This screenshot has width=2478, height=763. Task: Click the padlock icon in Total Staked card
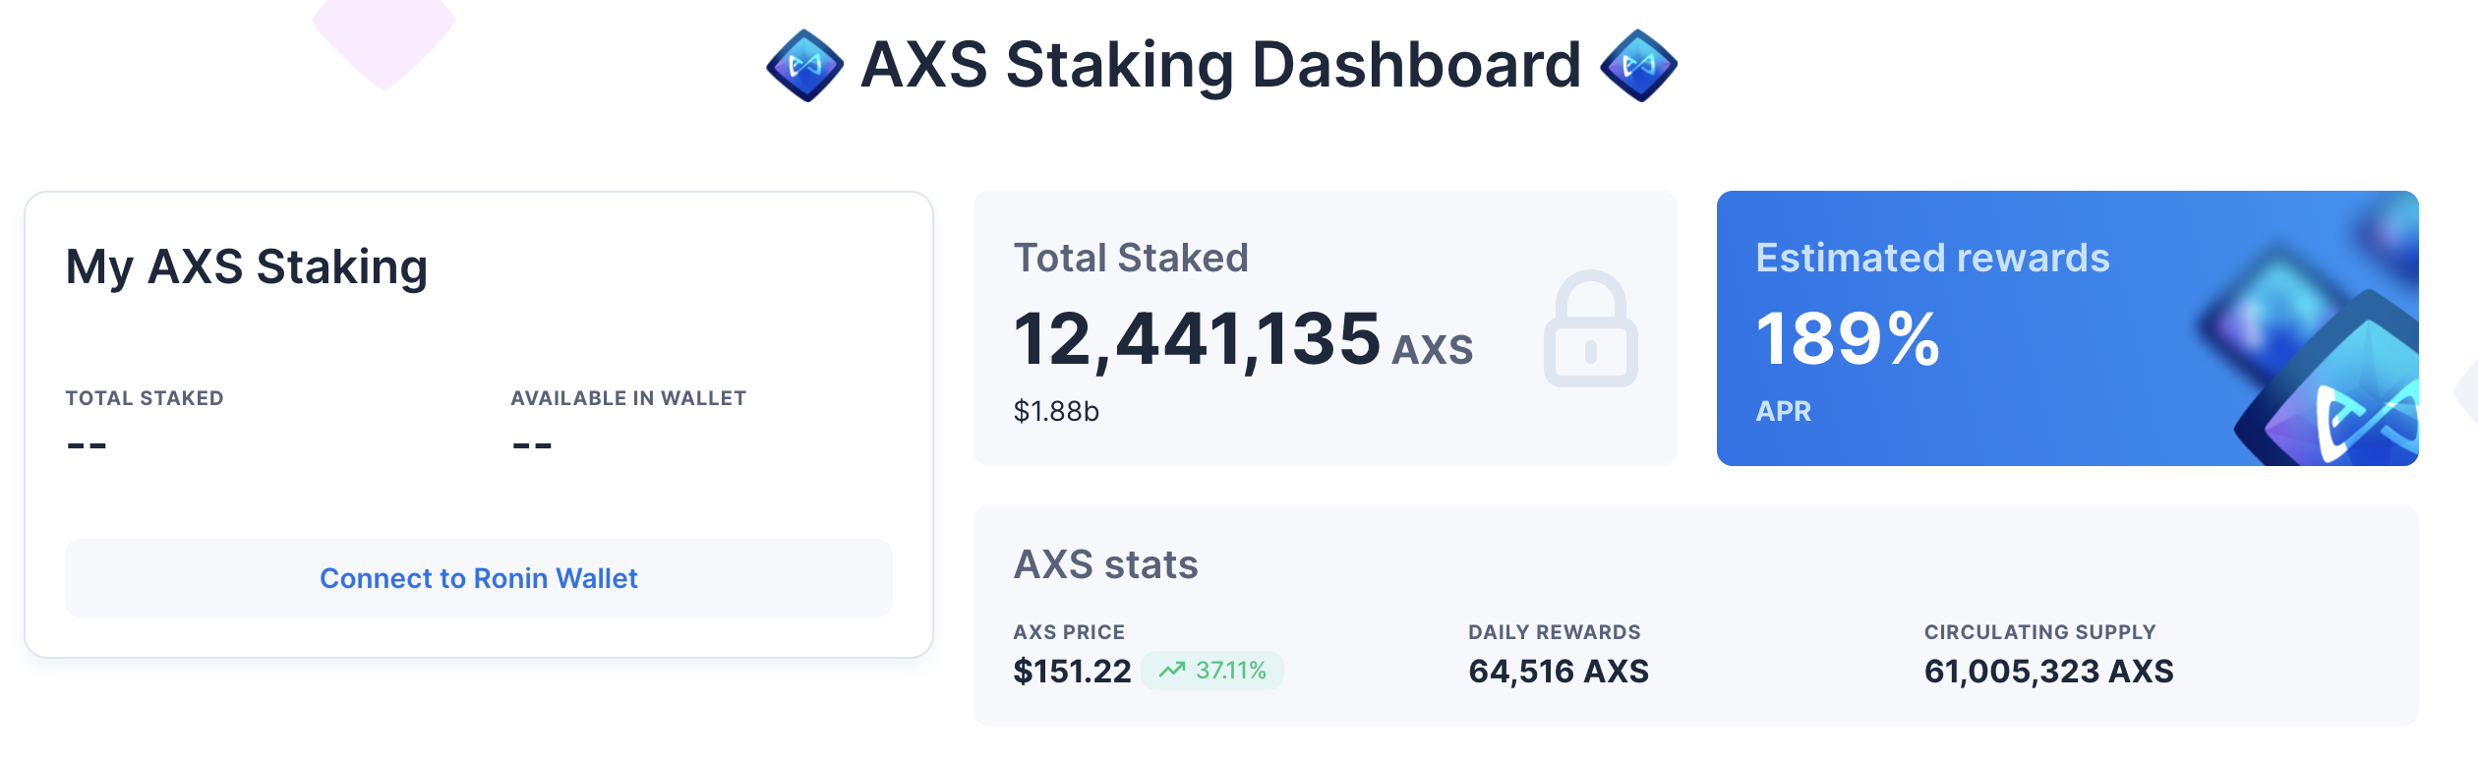(x=1590, y=329)
